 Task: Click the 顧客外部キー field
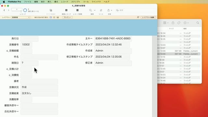39,106
